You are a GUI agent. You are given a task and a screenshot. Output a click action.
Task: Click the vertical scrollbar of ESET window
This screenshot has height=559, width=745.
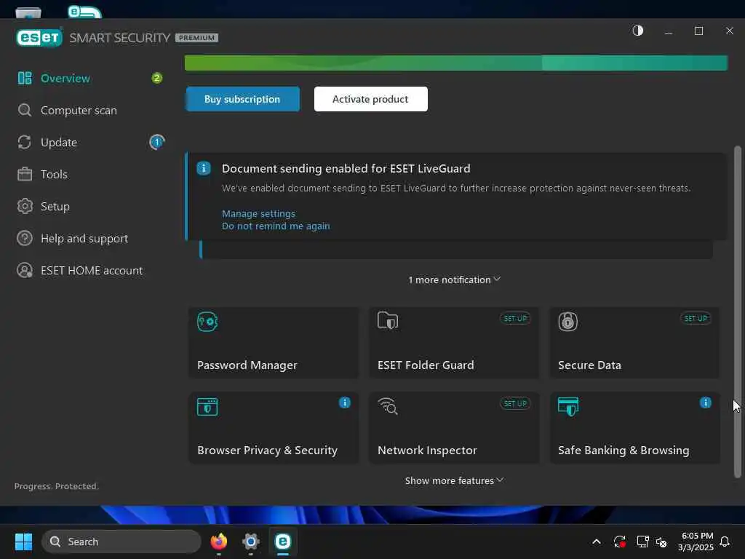738,312
